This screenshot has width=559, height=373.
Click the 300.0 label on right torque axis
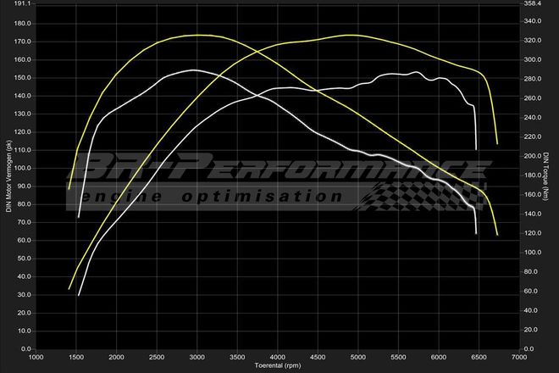click(533, 60)
